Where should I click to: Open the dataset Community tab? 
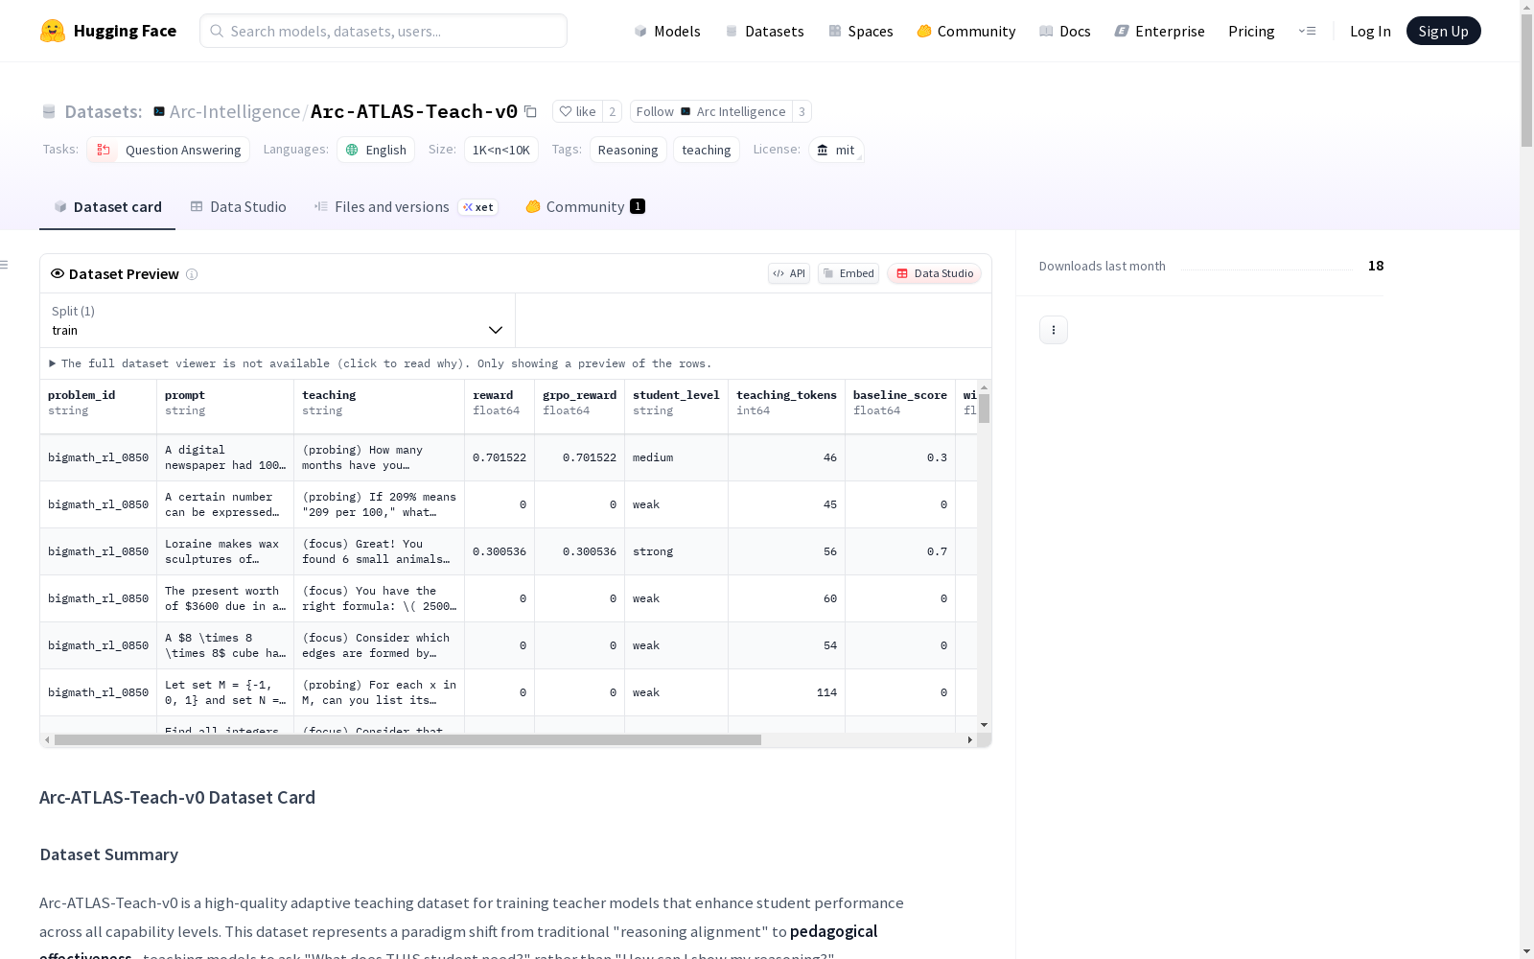[585, 206]
